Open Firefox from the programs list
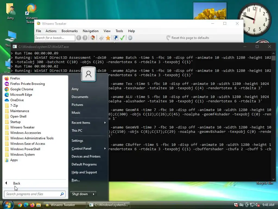This screenshot has height=209, width=278. point(36,78)
